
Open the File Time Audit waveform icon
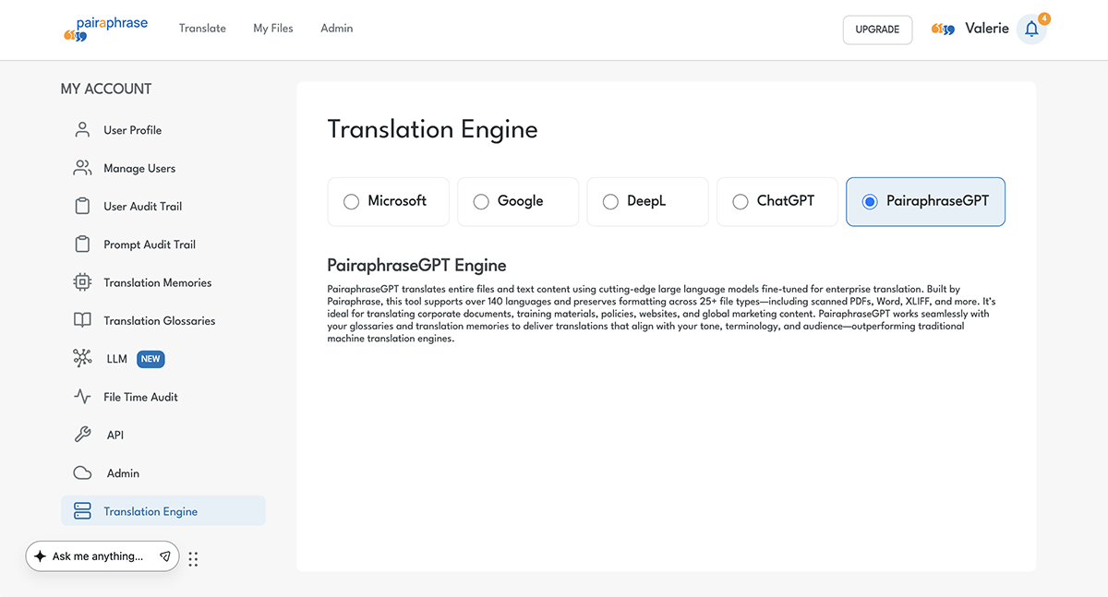(81, 396)
